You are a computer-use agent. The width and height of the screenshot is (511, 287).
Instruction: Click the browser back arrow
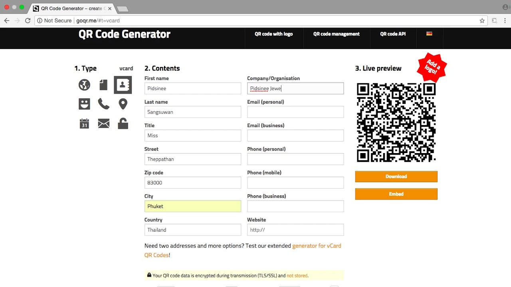pyautogui.click(x=7, y=21)
